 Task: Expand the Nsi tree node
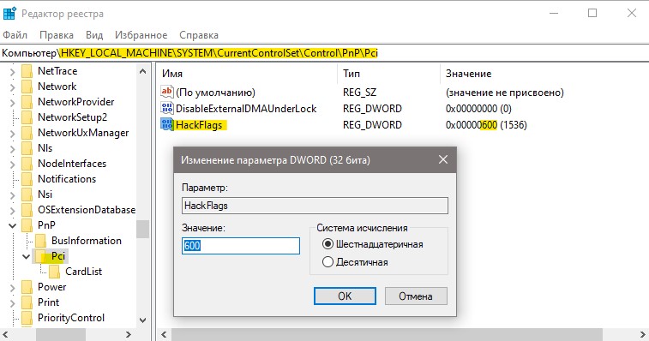pyautogui.click(x=12, y=194)
